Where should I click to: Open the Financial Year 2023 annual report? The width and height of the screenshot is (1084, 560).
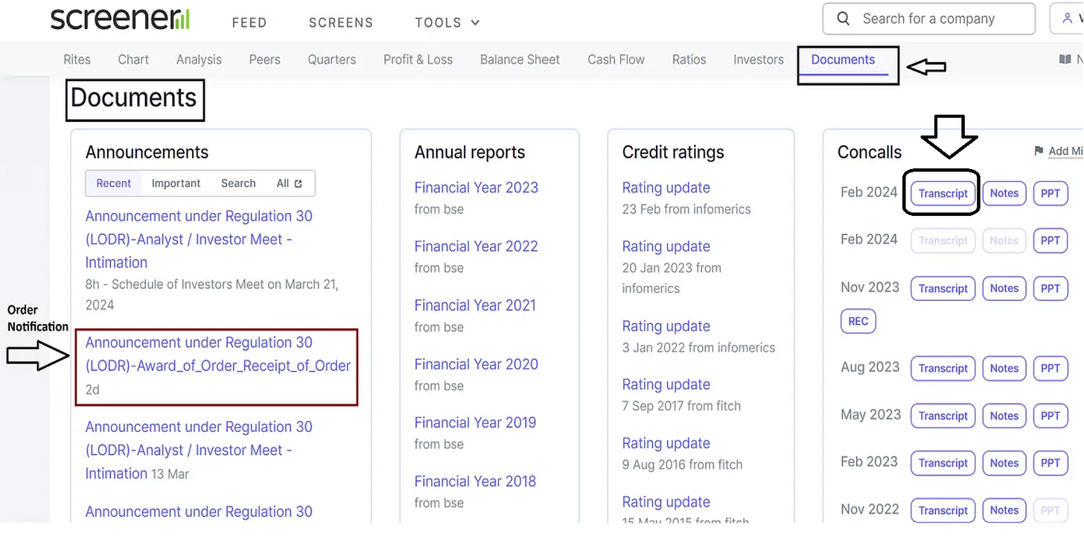coord(476,188)
